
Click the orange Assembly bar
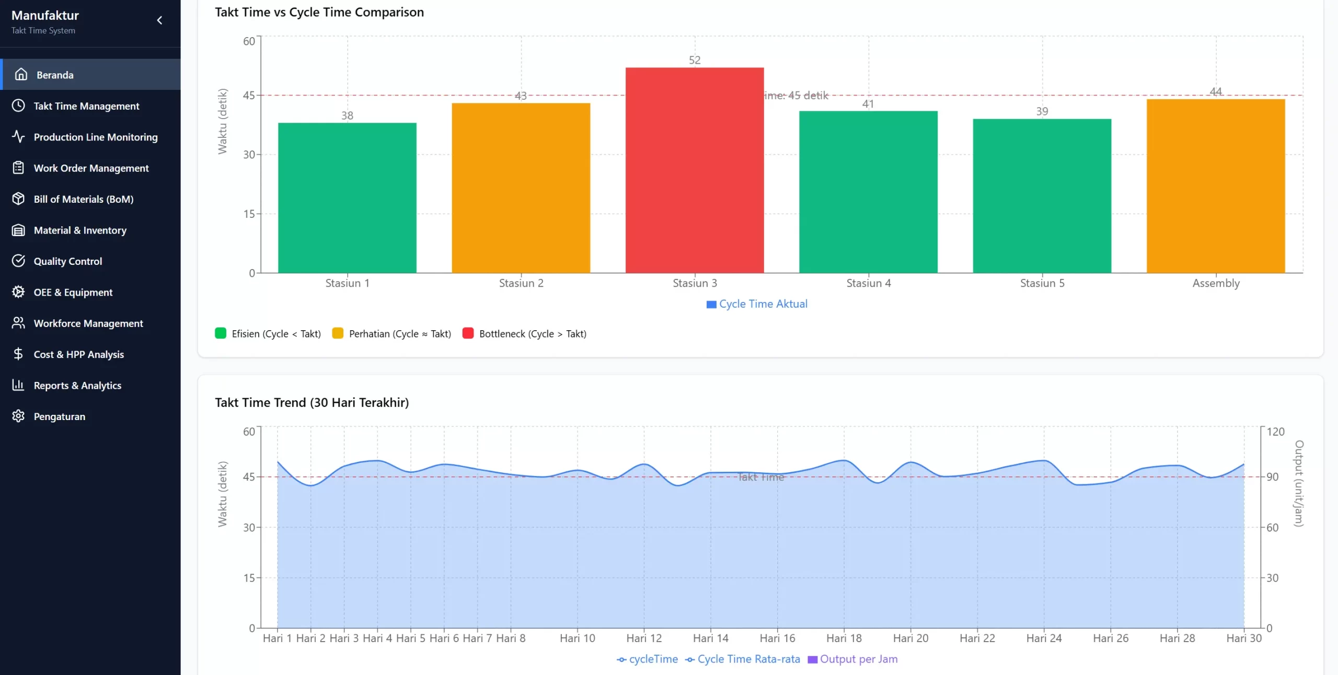point(1216,186)
